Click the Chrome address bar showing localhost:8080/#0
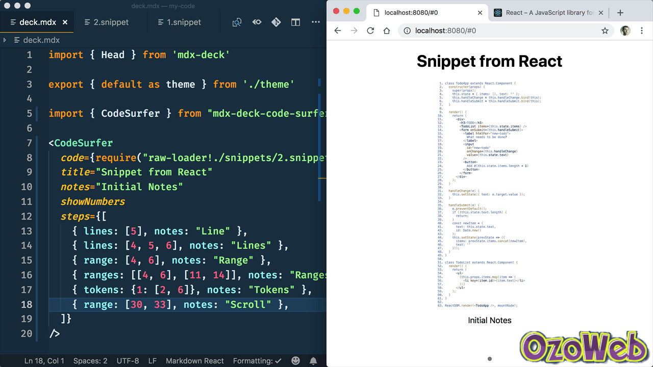Screen dimensions: 653x367 tap(505, 31)
